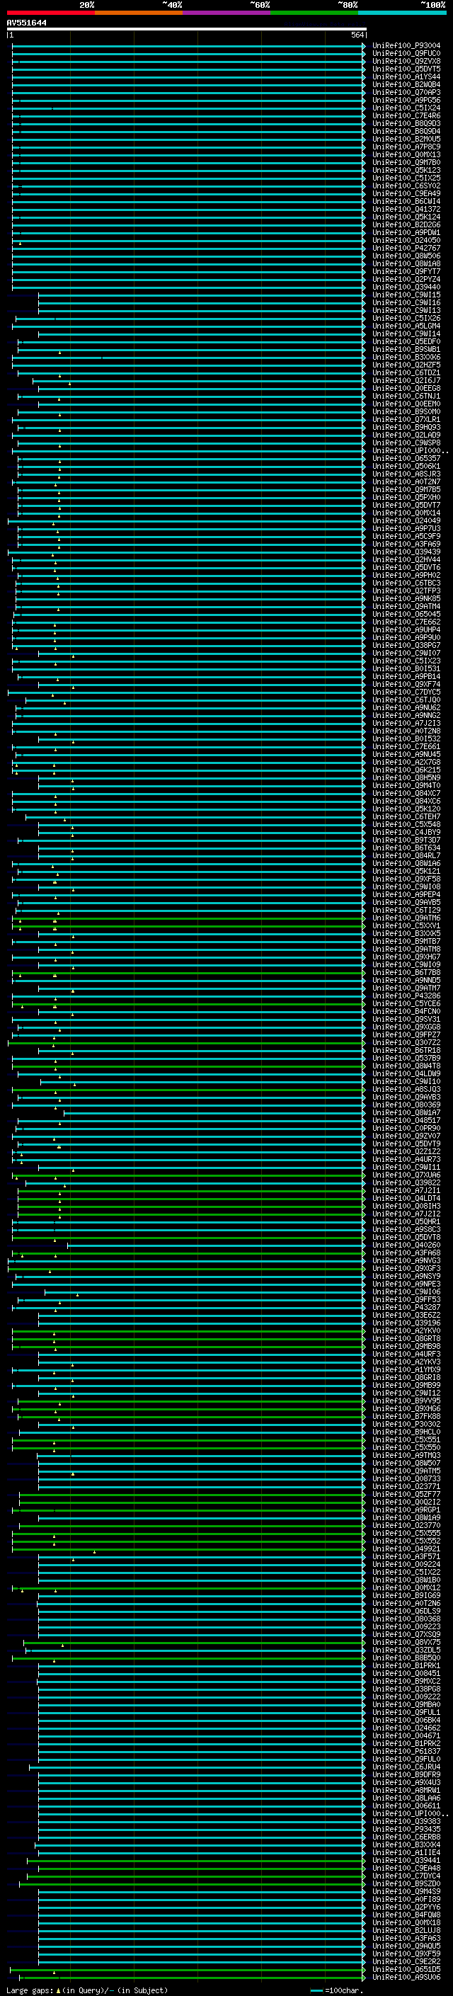Image resolution: width=453 pixels, height=1996 pixels.
Task: Select hit label UniRef100_Q5DVT5
Action: coord(406,69)
